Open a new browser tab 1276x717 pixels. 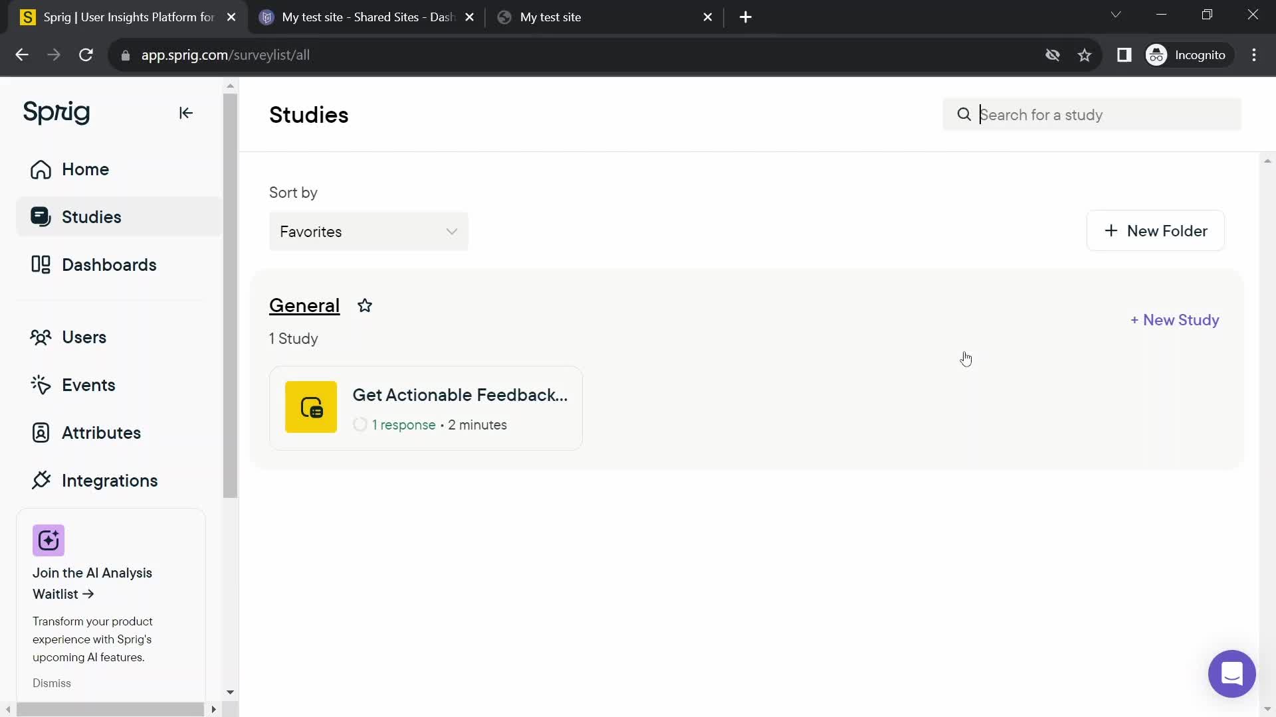pos(746,17)
